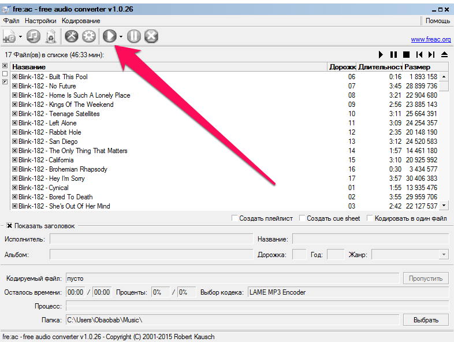Click the toggle selection checkmark icon
Screen dimensions: 454x342
(5, 82)
